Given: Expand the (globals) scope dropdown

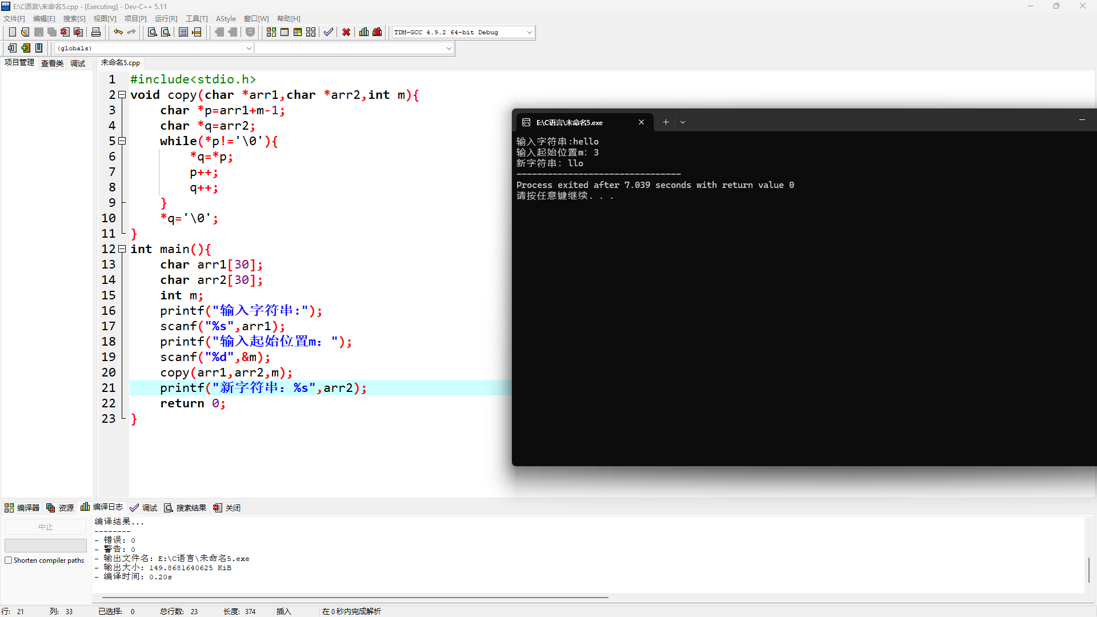Looking at the screenshot, I should [x=249, y=49].
